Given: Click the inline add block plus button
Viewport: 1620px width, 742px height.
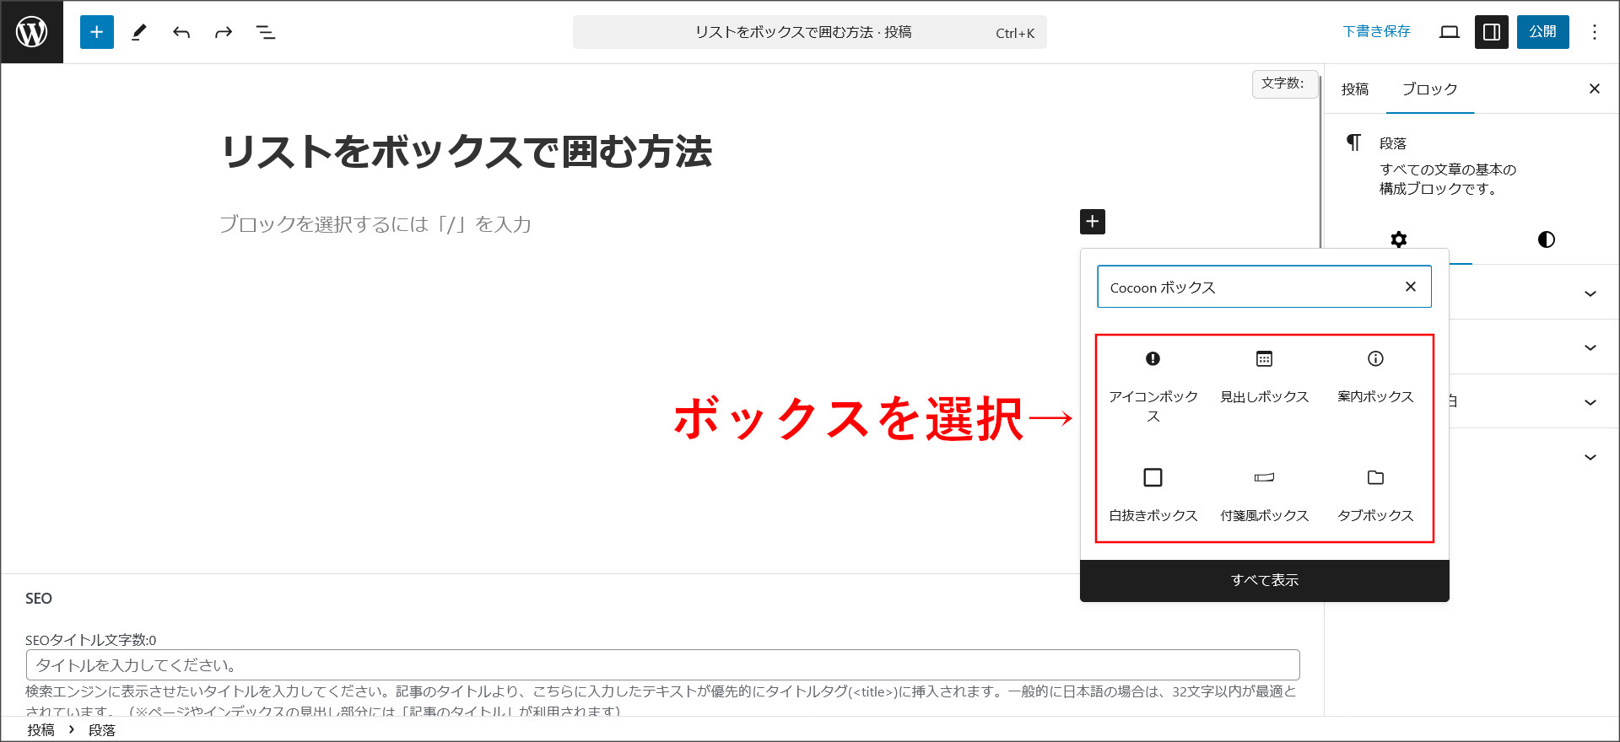Looking at the screenshot, I should click(x=1093, y=222).
